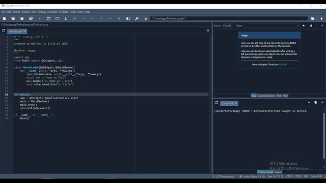Go to parent directory arrow icon
326x183 pixels.
pos(321,18)
